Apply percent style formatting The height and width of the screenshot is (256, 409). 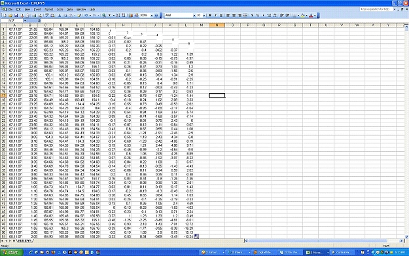[x=257, y=16]
